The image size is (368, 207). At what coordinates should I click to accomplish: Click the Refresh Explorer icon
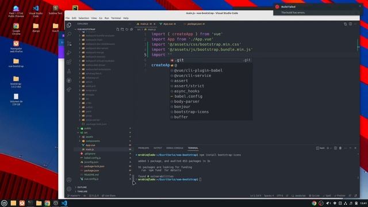point(126,29)
